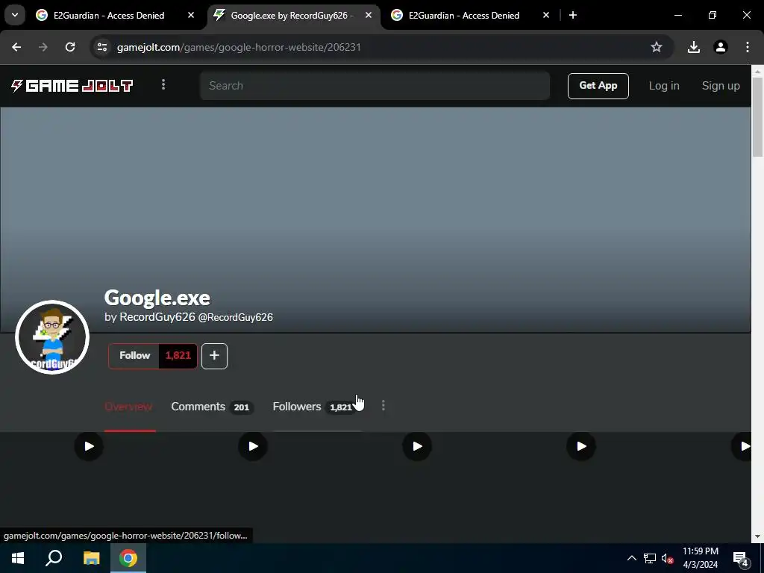The image size is (764, 573).
Task: Close the first E2Guardian tab
Action: pyautogui.click(x=191, y=16)
